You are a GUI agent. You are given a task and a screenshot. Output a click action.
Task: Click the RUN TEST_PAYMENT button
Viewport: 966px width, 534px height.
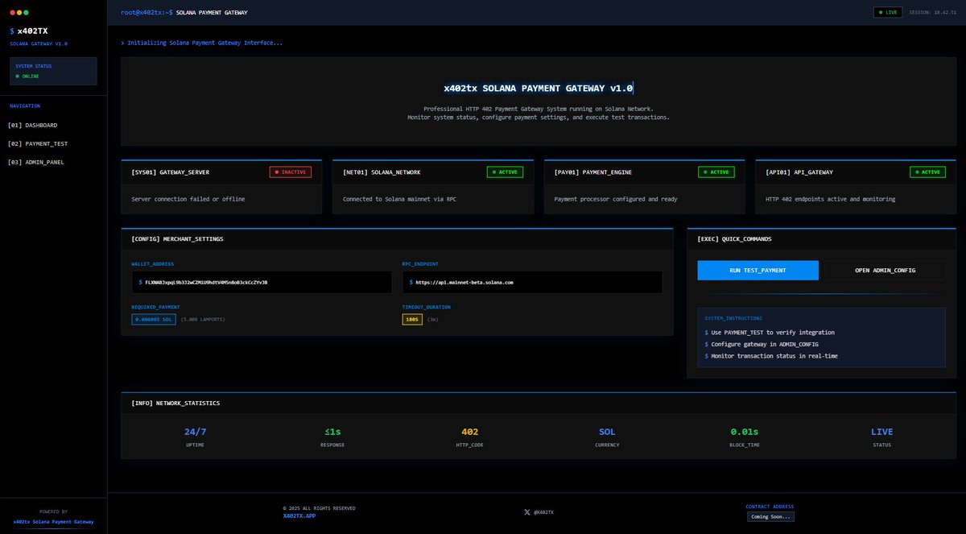(758, 270)
